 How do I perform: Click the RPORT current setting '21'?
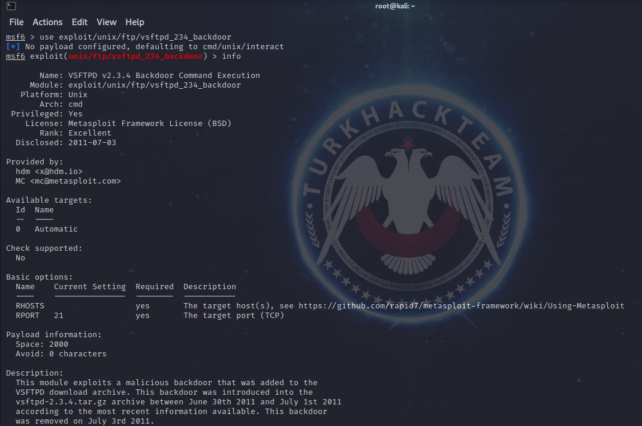(59, 315)
